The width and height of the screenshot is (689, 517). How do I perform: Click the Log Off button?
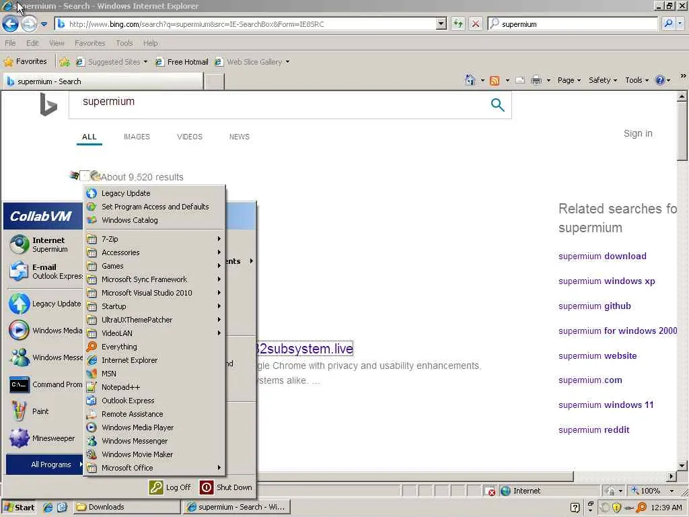[x=170, y=487]
